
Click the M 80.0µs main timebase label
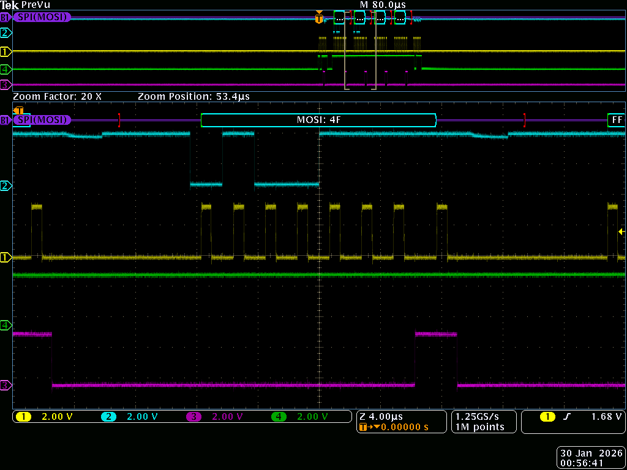[383, 5]
